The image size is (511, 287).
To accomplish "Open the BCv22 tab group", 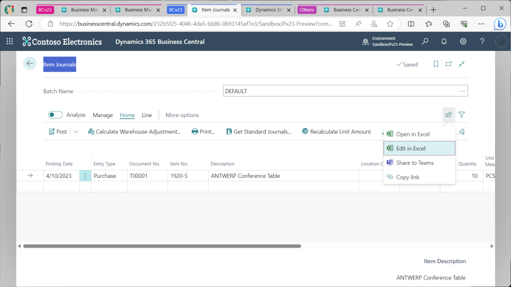I will click(45, 10).
